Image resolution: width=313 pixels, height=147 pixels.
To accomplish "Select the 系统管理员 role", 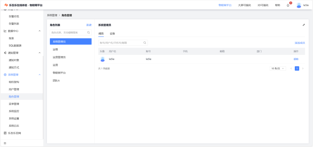I will click(x=71, y=42).
